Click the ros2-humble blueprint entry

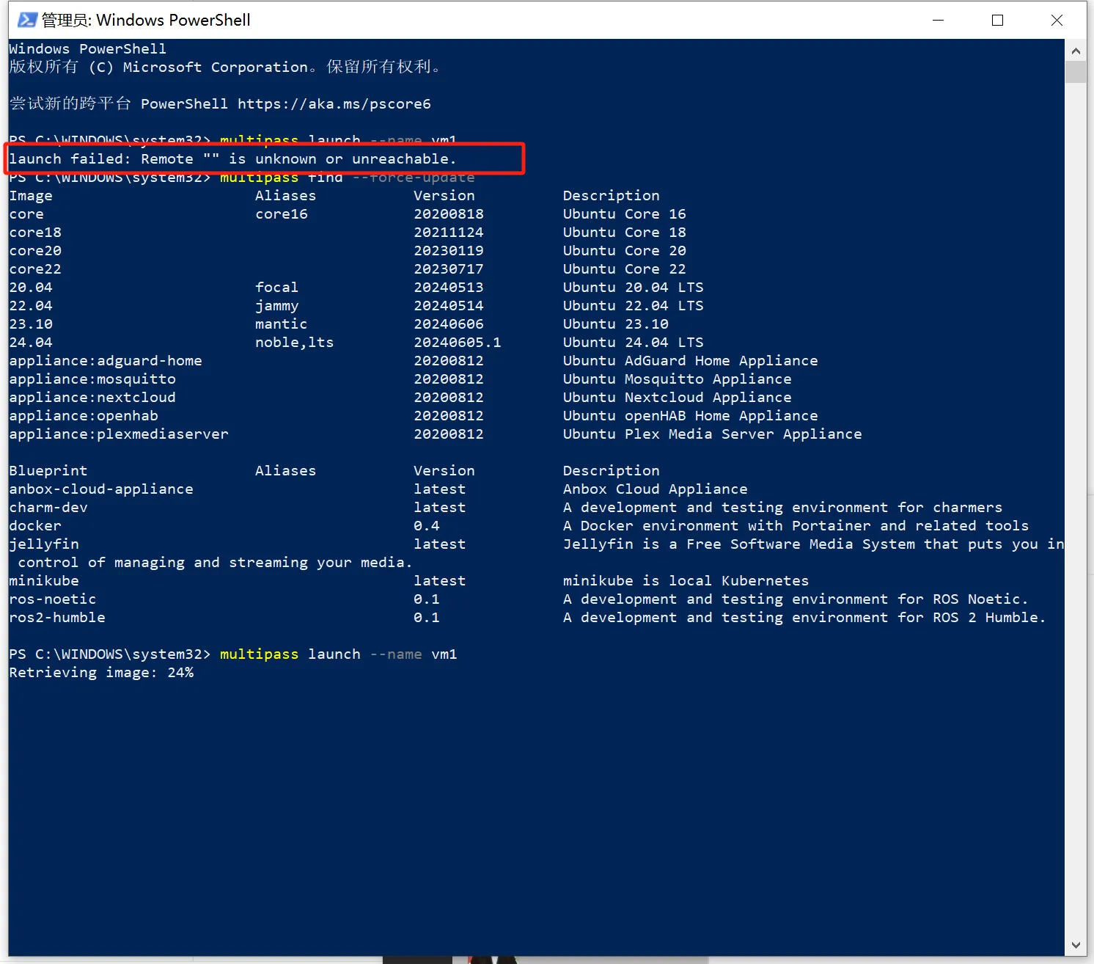(x=57, y=618)
